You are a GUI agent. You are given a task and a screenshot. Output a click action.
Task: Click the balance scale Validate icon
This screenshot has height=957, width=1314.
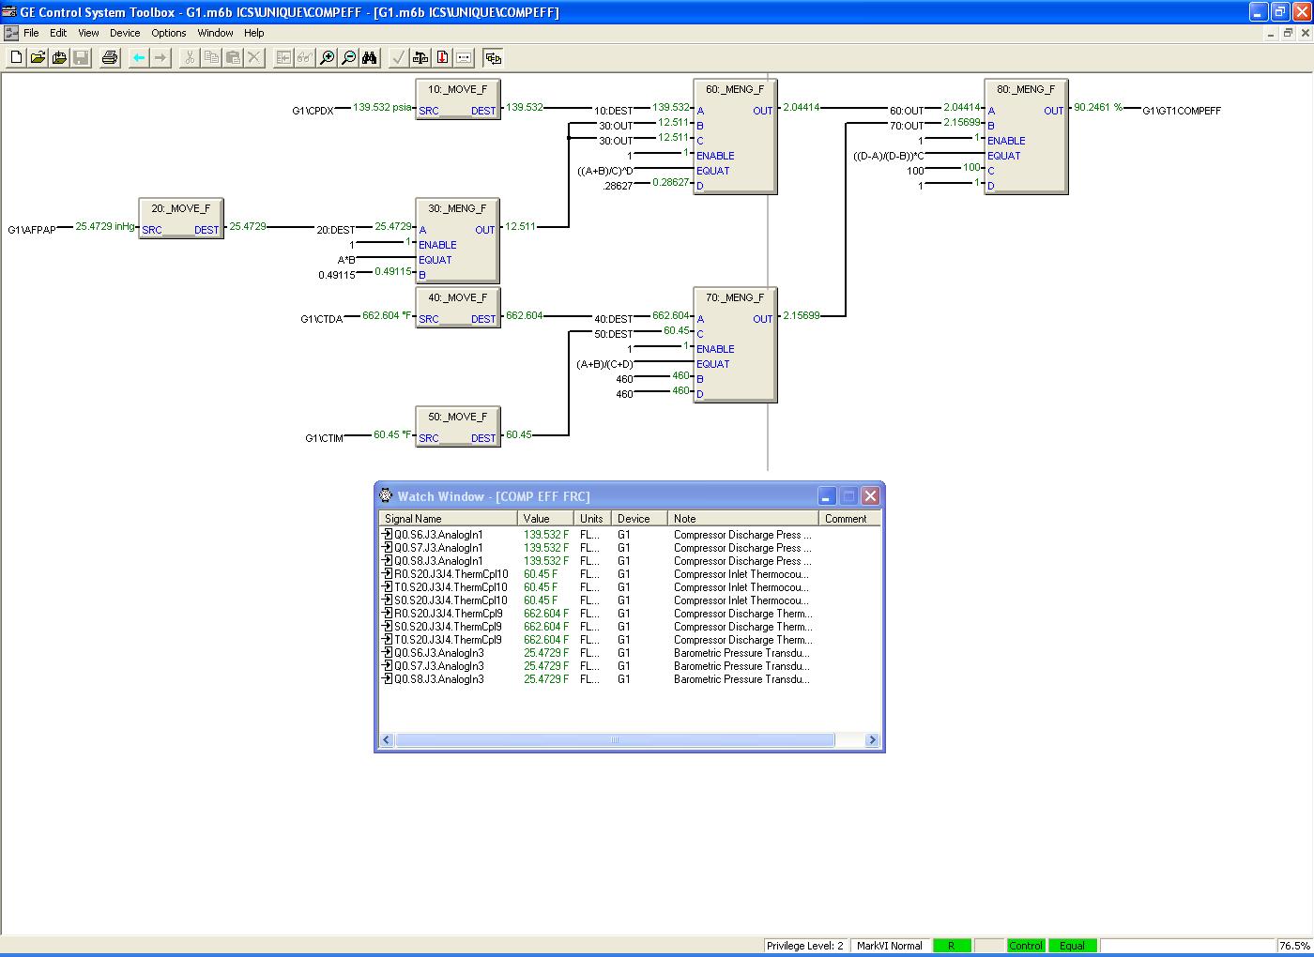420,58
